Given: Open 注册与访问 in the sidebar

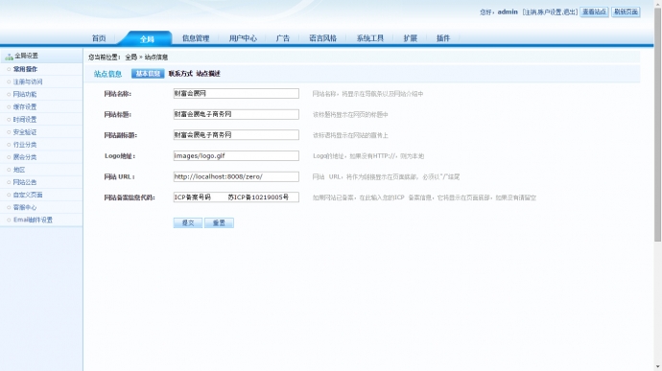Looking at the screenshot, I should [x=28, y=81].
